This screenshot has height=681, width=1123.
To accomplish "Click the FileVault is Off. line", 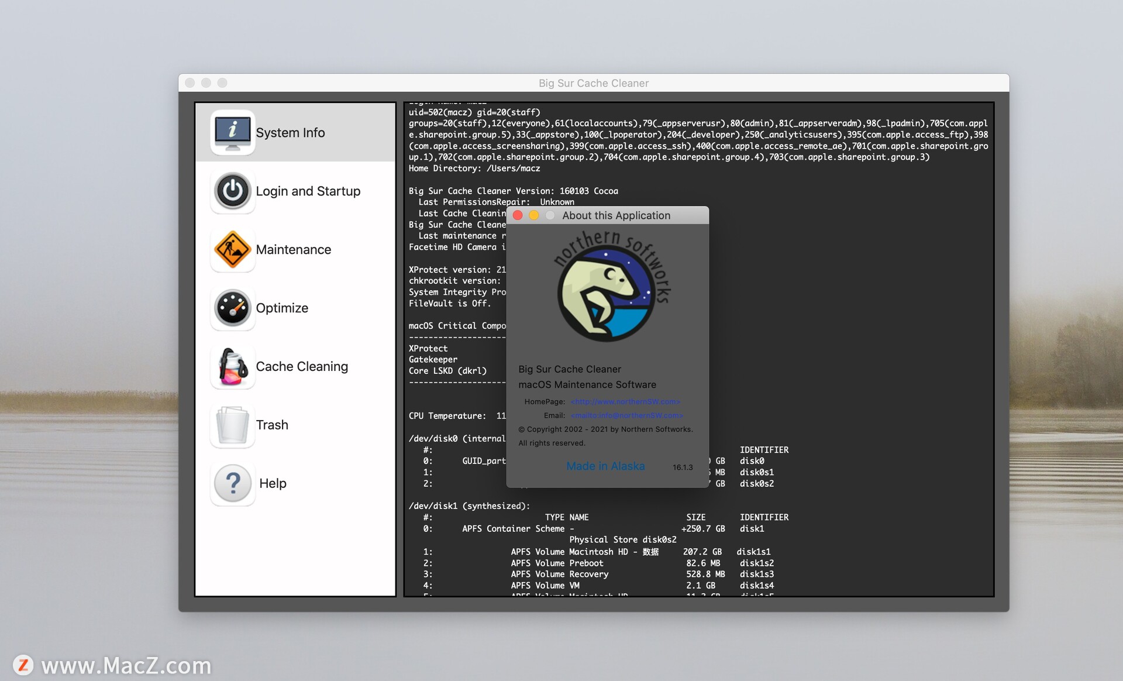I will click(449, 304).
